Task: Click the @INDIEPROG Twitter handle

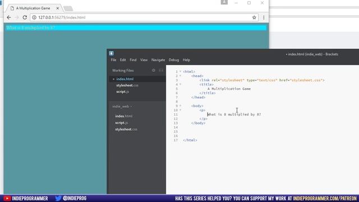Action: tap(75, 198)
